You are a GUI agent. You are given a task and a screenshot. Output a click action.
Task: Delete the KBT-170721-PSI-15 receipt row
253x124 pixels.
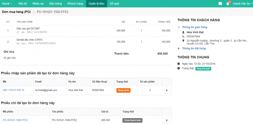pyautogui.click(x=167, y=90)
